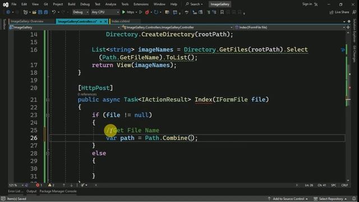Click the next issue down arrow
The height and width of the screenshot is (202, 359).
coord(71,185)
